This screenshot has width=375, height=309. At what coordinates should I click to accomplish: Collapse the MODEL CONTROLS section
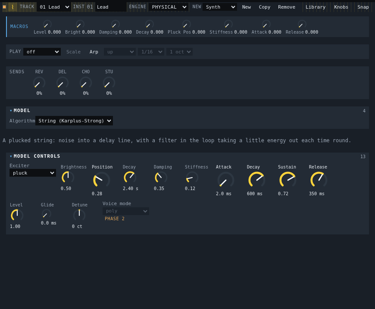point(35,156)
